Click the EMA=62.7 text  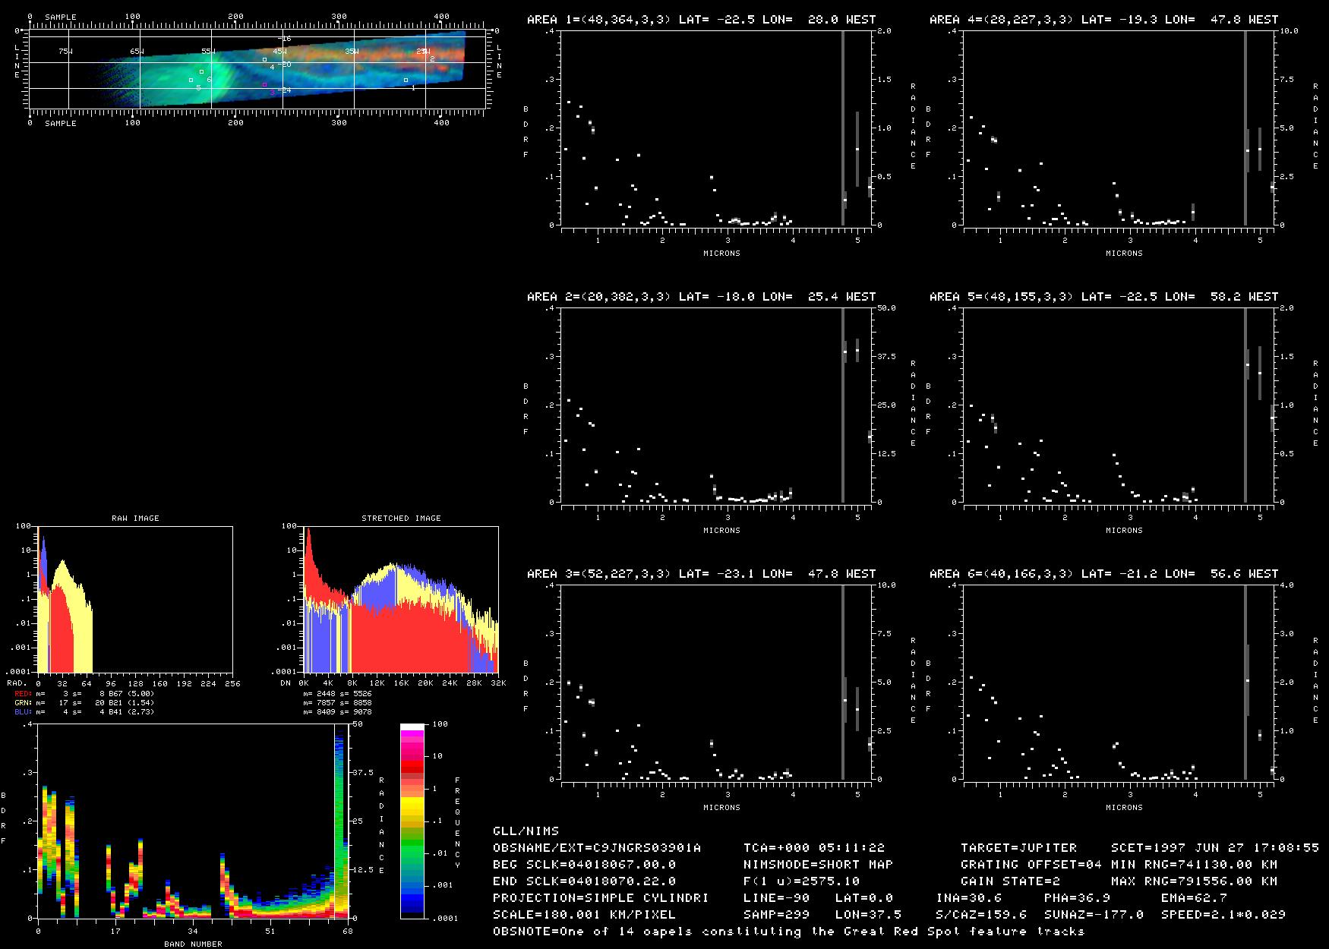(1194, 898)
